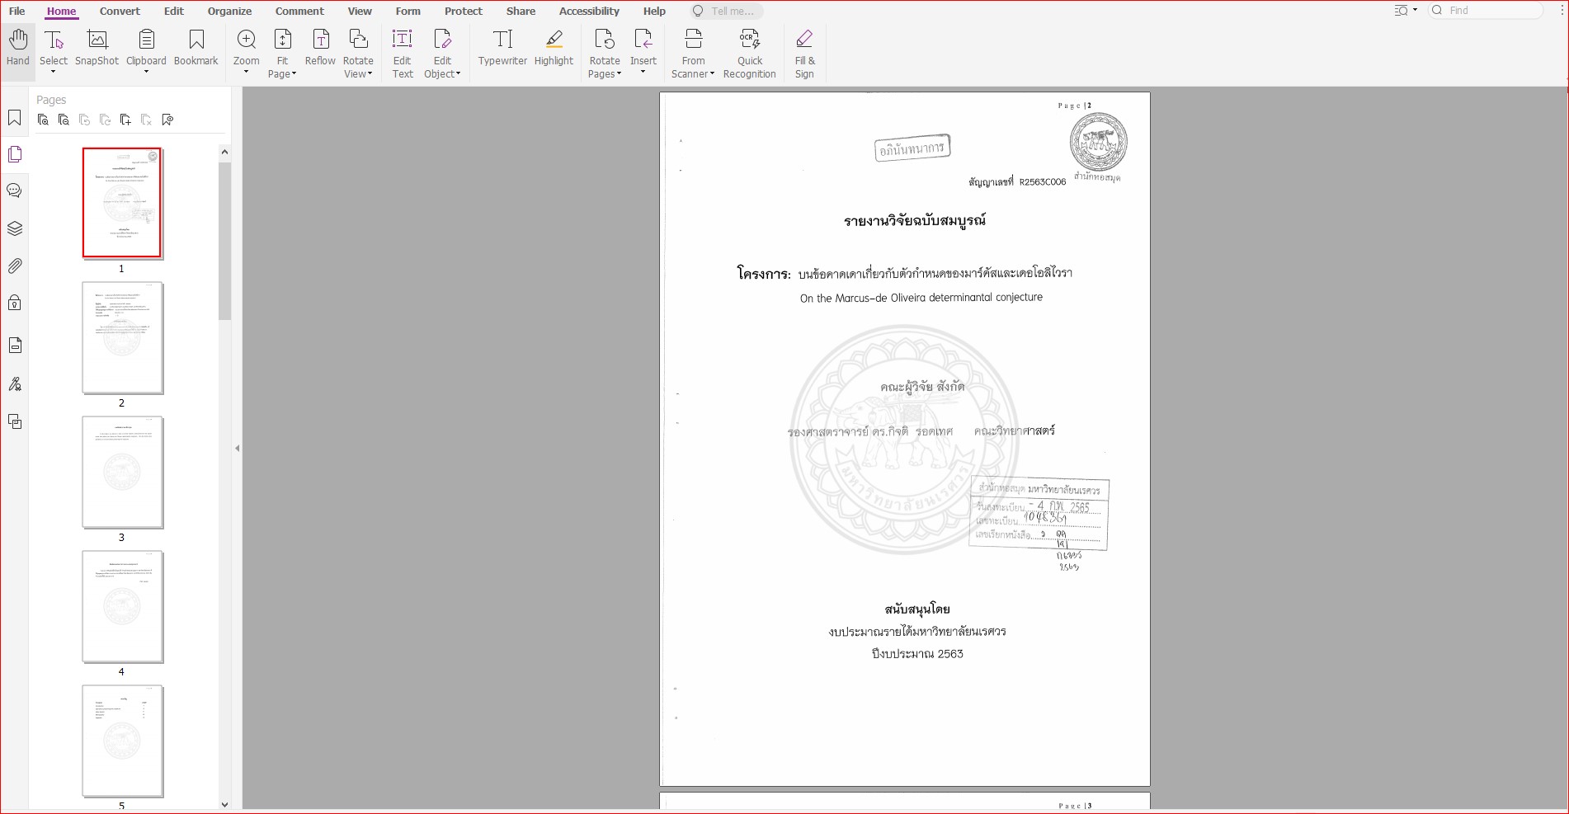
Task: Click the bookmark view icon in Pages panel
Action: tap(167, 120)
